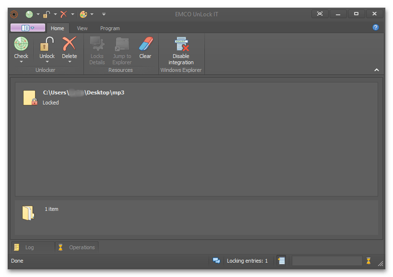
Task: Switch to the View ribbon tab
Action: click(x=82, y=28)
